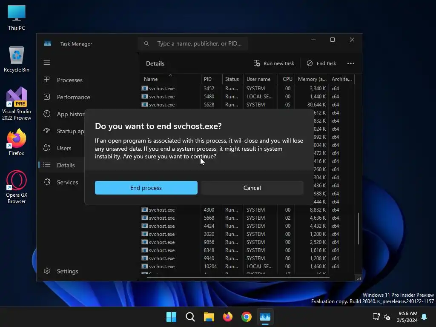The image size is (436, 327).
Task: Click the Processes grid icon
Action: [47, 80]
